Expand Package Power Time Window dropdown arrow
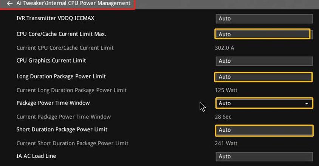This screenshot has height=166, width=319. (307, 103)
